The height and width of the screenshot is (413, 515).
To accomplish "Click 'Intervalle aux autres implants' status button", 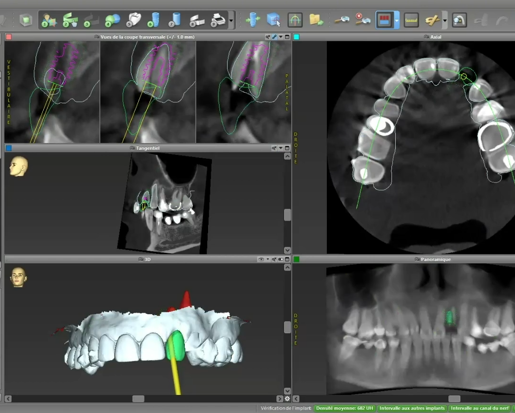I will [411, 408].
